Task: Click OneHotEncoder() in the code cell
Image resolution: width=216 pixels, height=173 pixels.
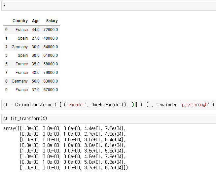Action: click(109, 105)
